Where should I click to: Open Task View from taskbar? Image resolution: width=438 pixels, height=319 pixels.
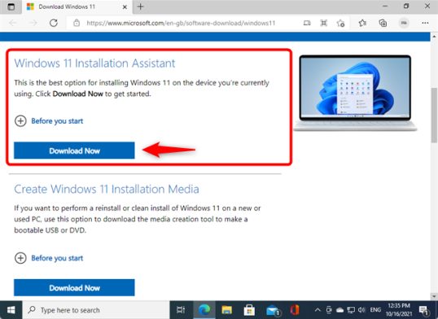(x=181, y=310)
